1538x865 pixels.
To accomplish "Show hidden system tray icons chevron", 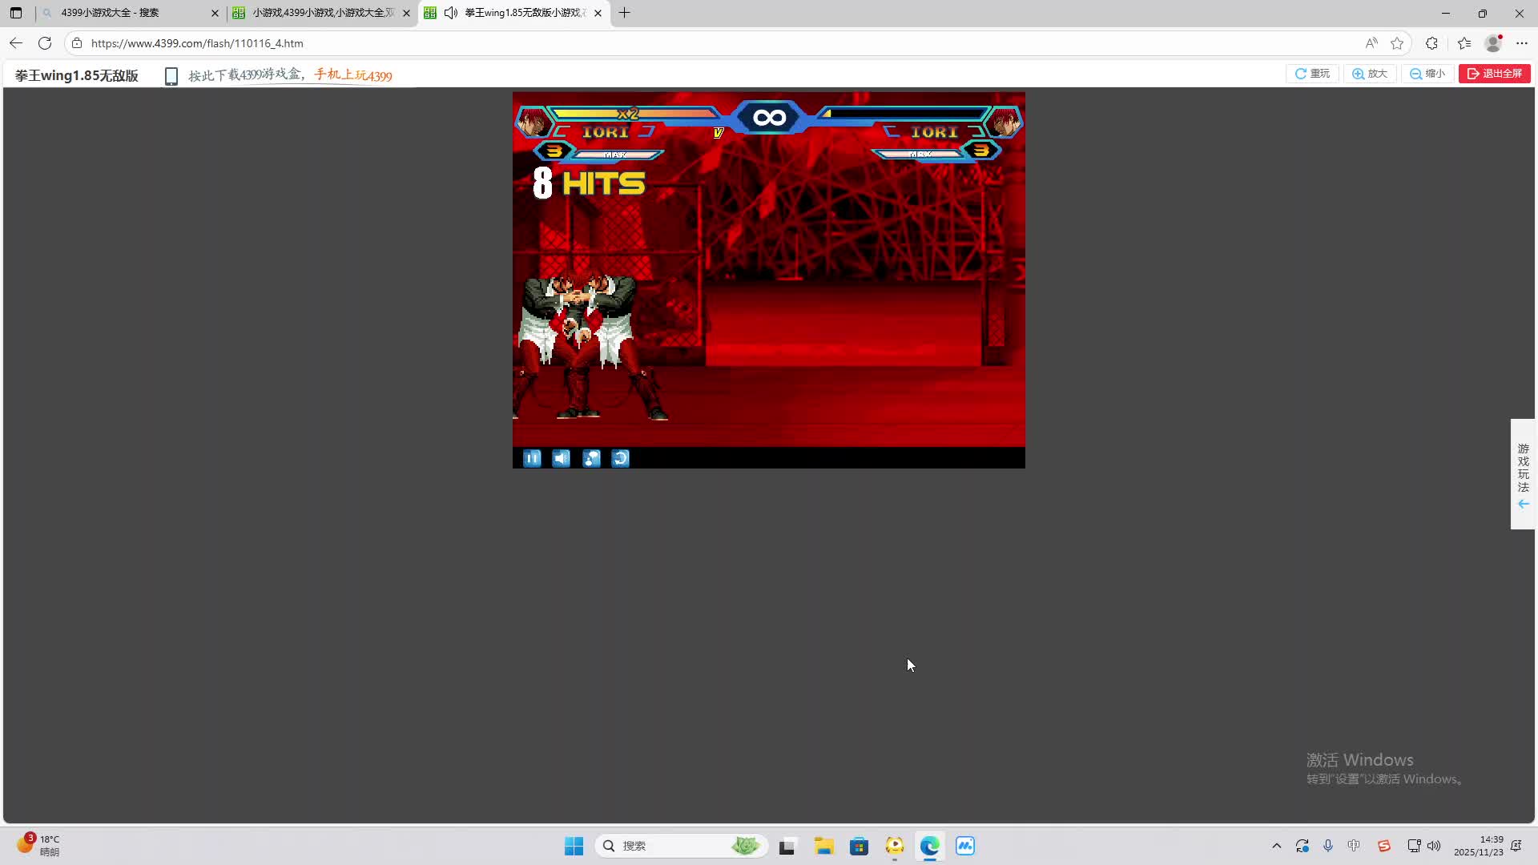I will pos(1277,846).
